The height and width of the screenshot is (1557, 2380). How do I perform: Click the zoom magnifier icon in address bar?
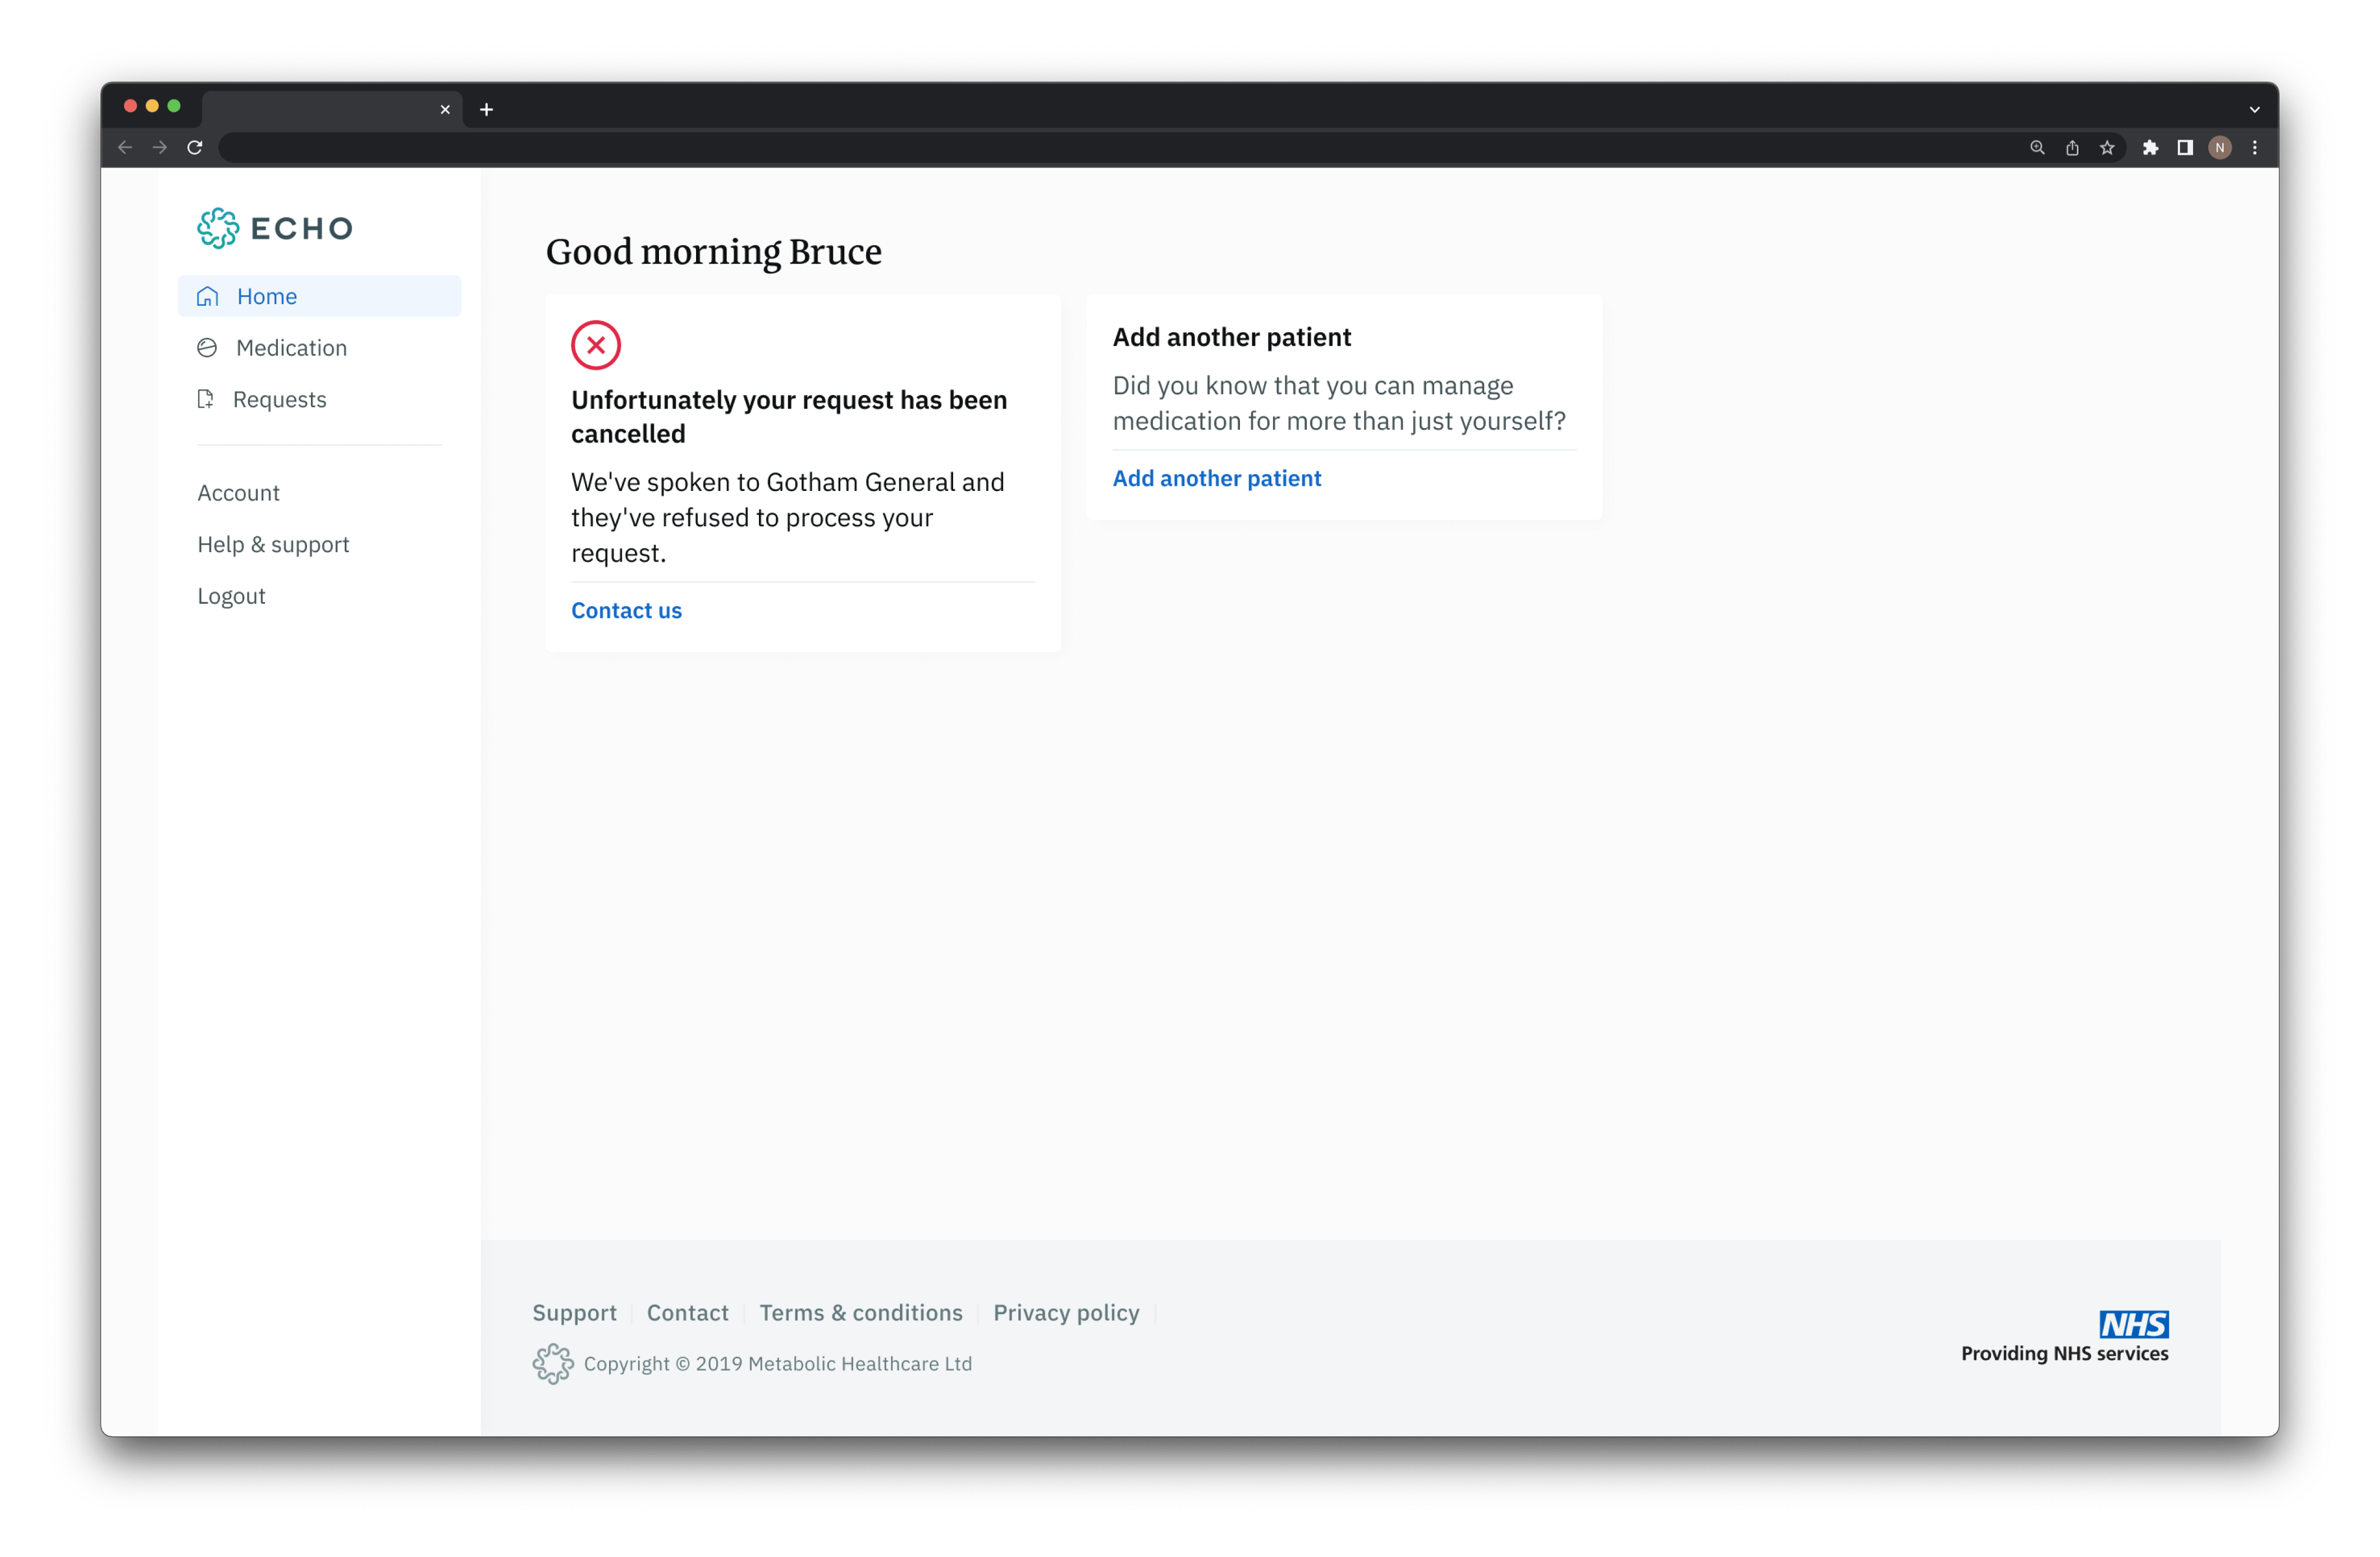click(x=2037, y=148)
